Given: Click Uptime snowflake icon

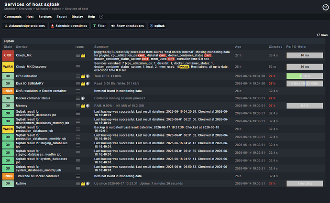Looking at the screenshot, I should [88, 184].
